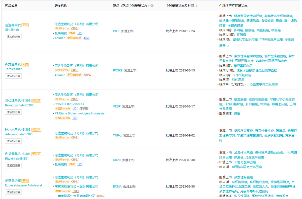Select 批准上市 2023-08-15 status cell

point(180,70)
